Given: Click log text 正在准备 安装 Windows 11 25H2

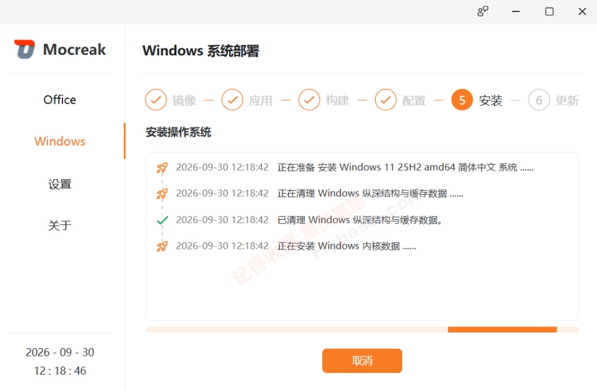Looking at the screenshot, I should pos(405,168).
